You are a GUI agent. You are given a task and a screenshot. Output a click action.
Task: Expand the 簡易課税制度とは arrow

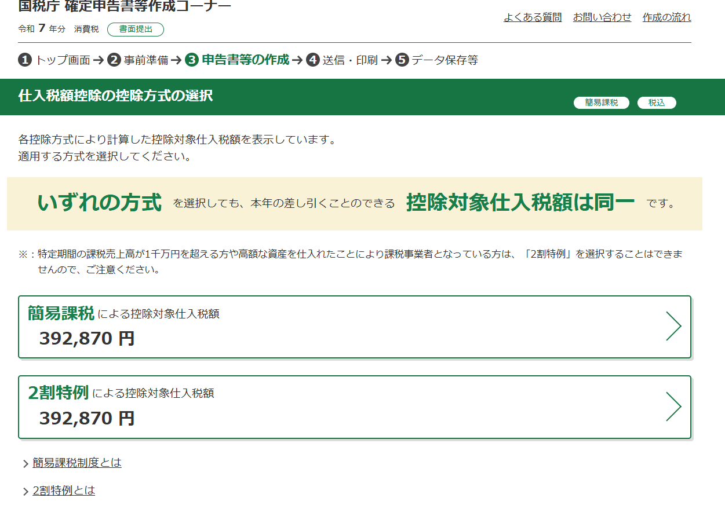(25, 464)
